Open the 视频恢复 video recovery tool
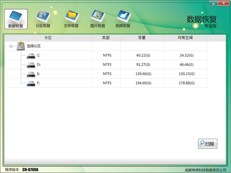The width and height of the screenshot is (231, 173). tap(123, 19)
